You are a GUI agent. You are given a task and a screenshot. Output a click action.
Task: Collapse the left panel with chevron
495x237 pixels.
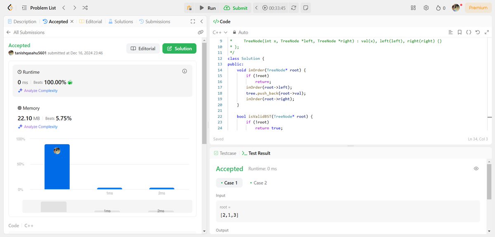201,21
